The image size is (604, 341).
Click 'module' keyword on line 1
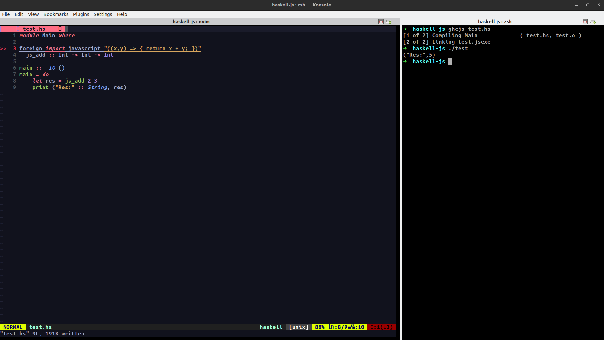(x=29, y=35)
